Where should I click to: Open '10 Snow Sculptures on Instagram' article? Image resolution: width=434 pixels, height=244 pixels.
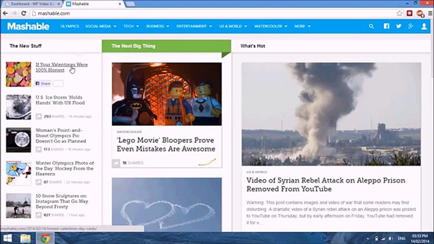tap(62, 201)
